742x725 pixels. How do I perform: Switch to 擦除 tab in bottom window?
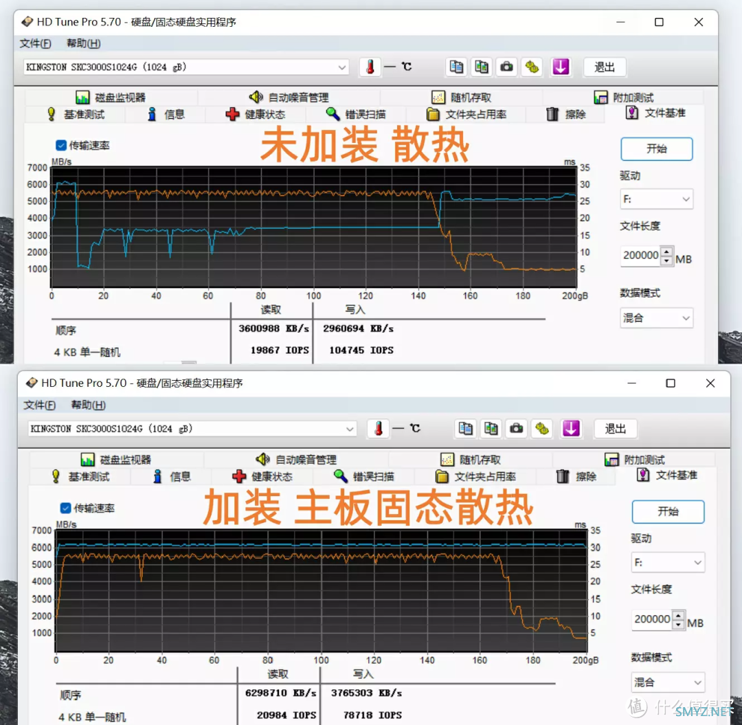[576, 476]
